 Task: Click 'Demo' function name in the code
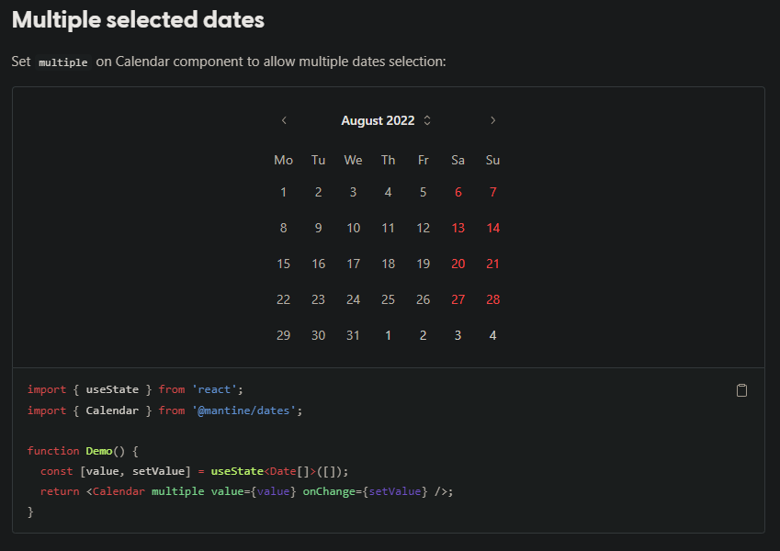[x=99, y=451]
